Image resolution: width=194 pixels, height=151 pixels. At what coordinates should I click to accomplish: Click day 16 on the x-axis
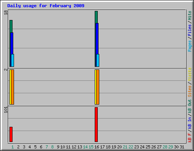(x=97, y=147)
